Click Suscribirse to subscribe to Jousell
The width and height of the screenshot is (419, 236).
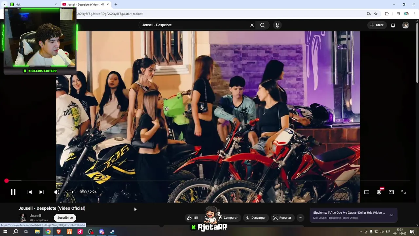point(65,218)
